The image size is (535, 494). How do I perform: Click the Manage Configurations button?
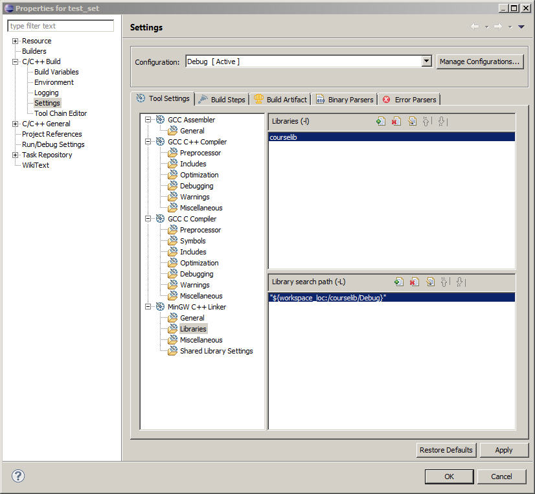(x=480, y=62)
